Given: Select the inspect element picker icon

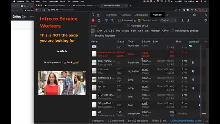Looking at the screenshot, I should click(93, 15).
